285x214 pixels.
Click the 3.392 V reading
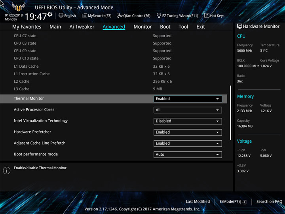point(243,171)
